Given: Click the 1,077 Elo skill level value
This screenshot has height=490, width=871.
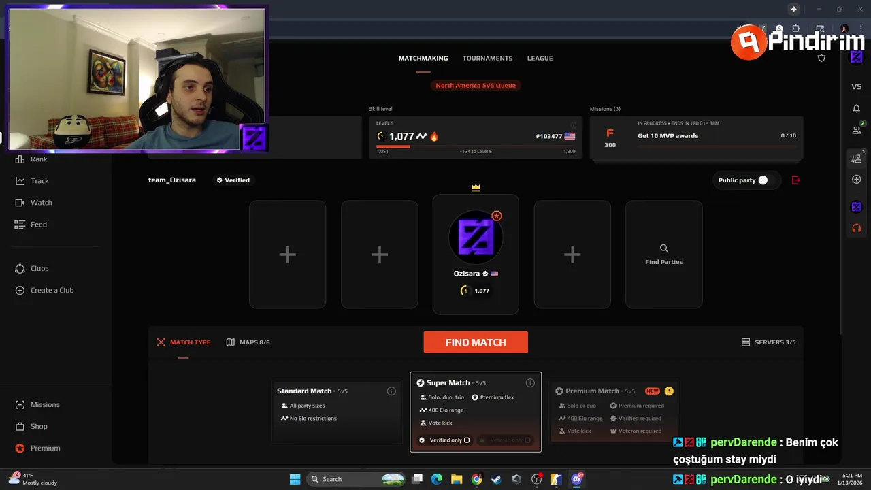Looking at the screenshot, I should [x=401, y=137].
